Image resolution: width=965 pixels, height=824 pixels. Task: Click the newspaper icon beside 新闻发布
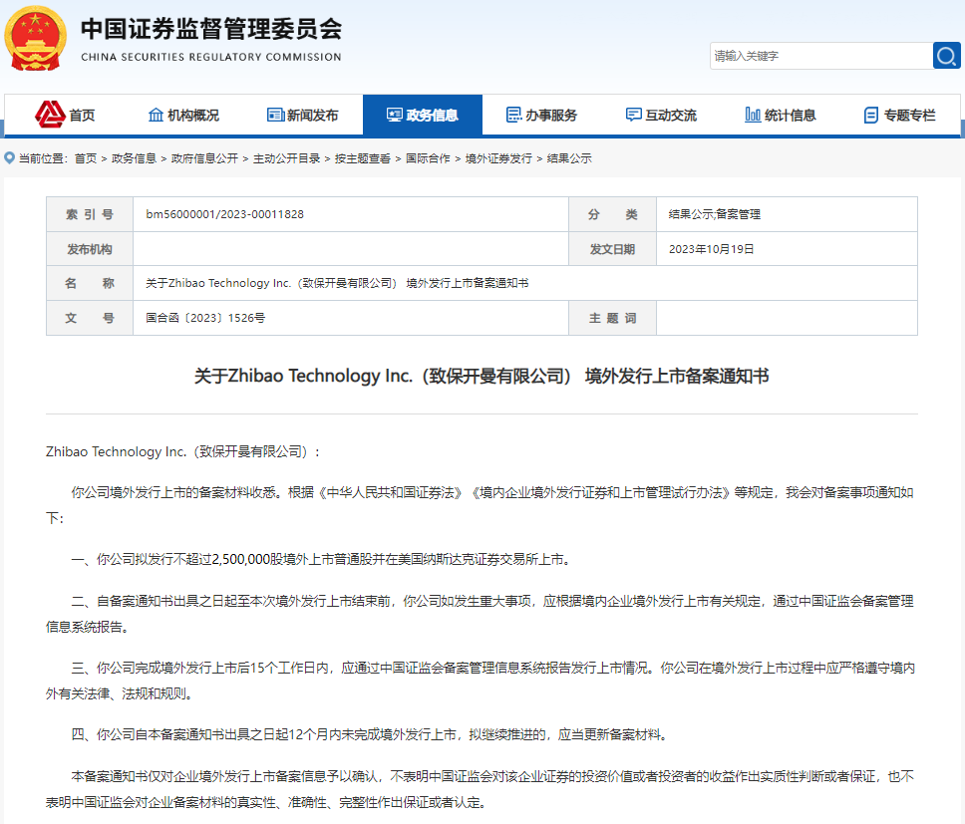(x=275, y=115)
